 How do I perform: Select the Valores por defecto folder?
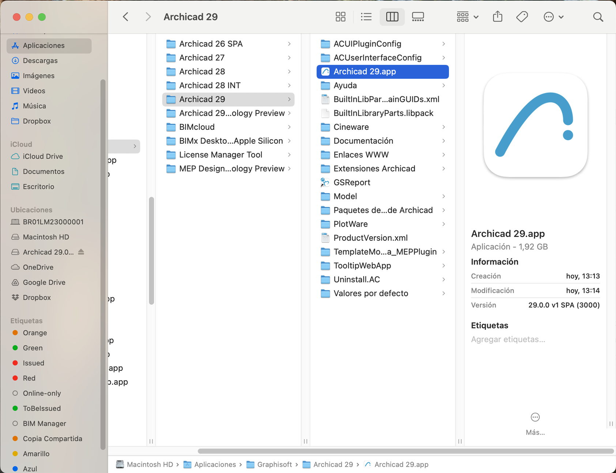[382, 294]
